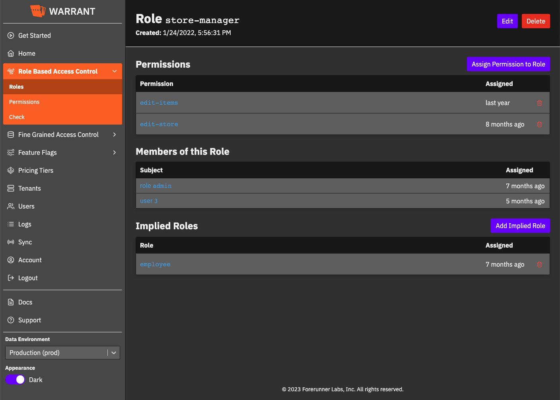Remove edit-store permission using trash icon

tap(539, 125)
